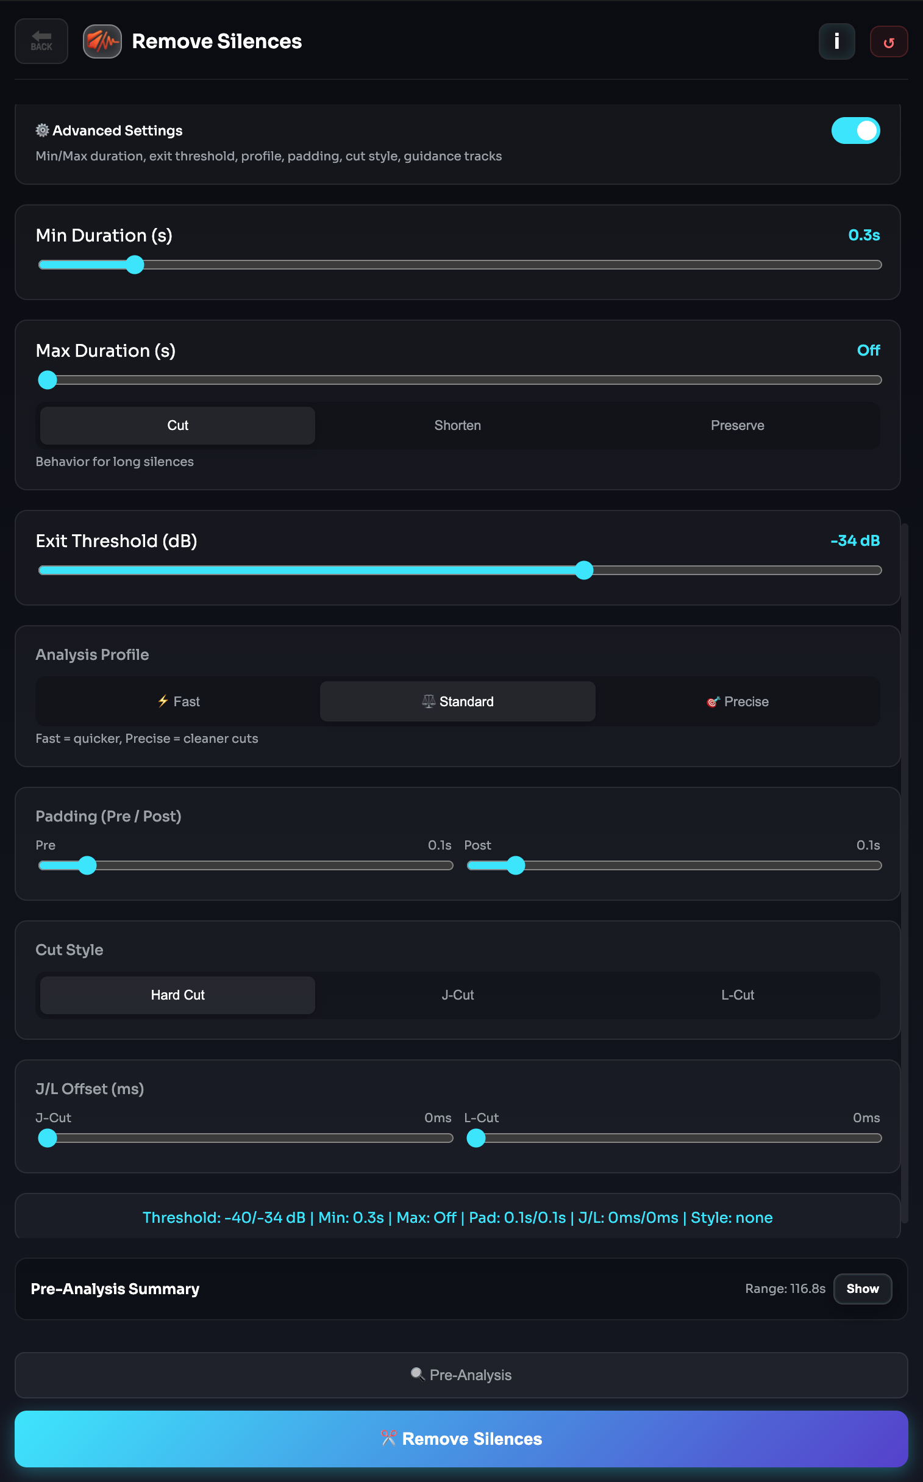923x1482 pixels.
Task: Run the Pre-Analysis button
Action: click(461, 1375)
